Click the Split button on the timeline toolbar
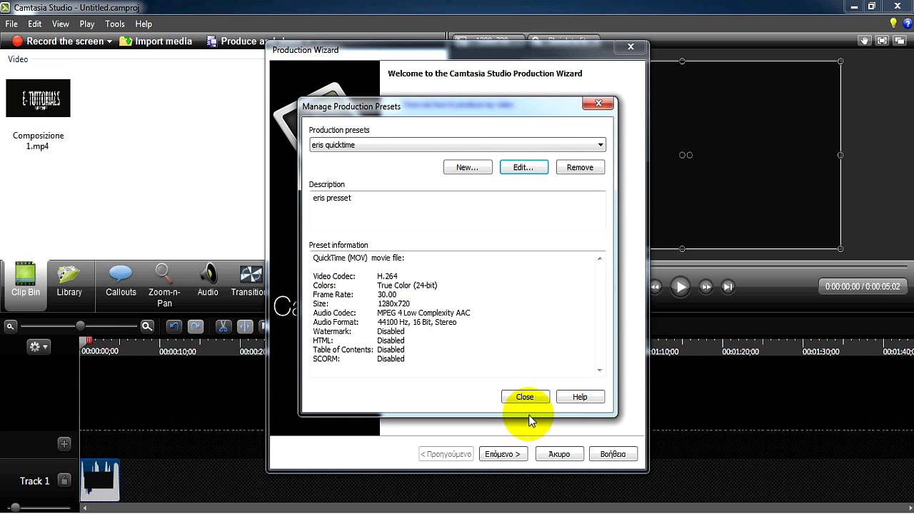914x514 pixels. (x=245, y=326)
